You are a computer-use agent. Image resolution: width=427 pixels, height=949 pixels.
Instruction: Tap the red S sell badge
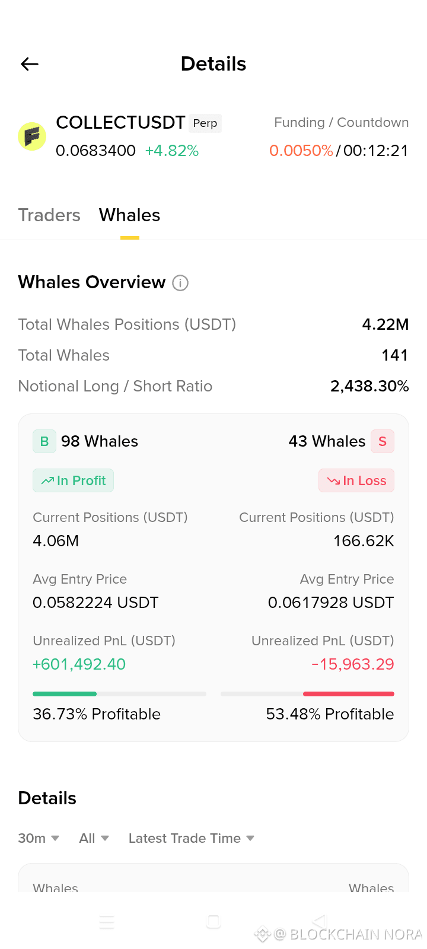tap(383, 441)
